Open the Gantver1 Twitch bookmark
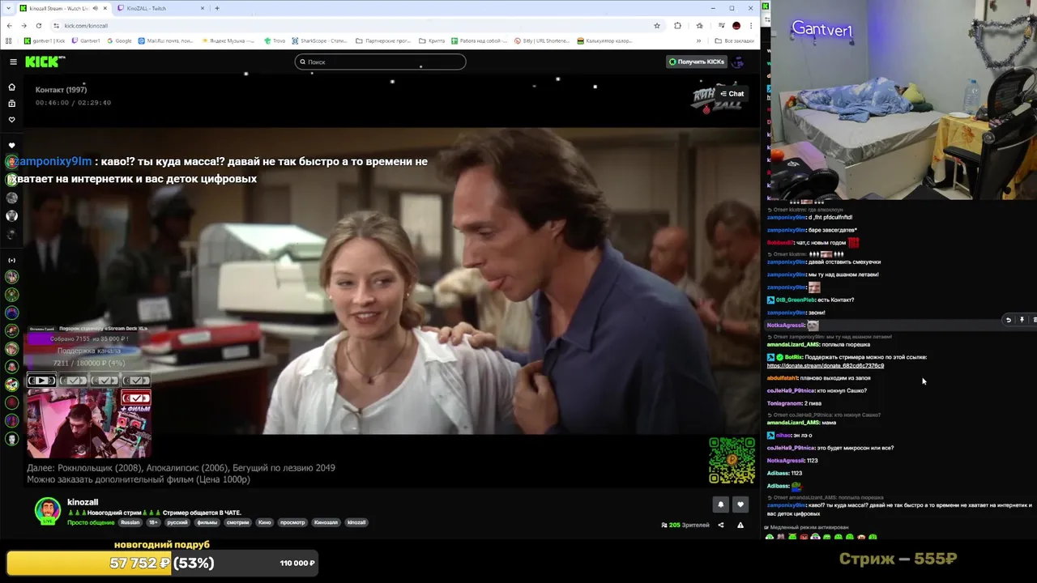 tap(85, 40)
